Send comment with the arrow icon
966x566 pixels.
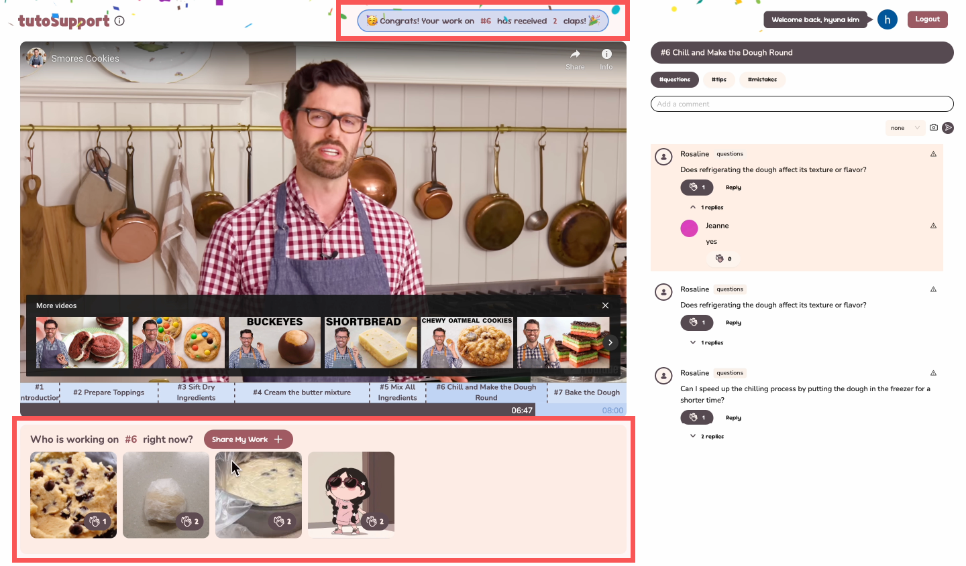click(948, 127)
